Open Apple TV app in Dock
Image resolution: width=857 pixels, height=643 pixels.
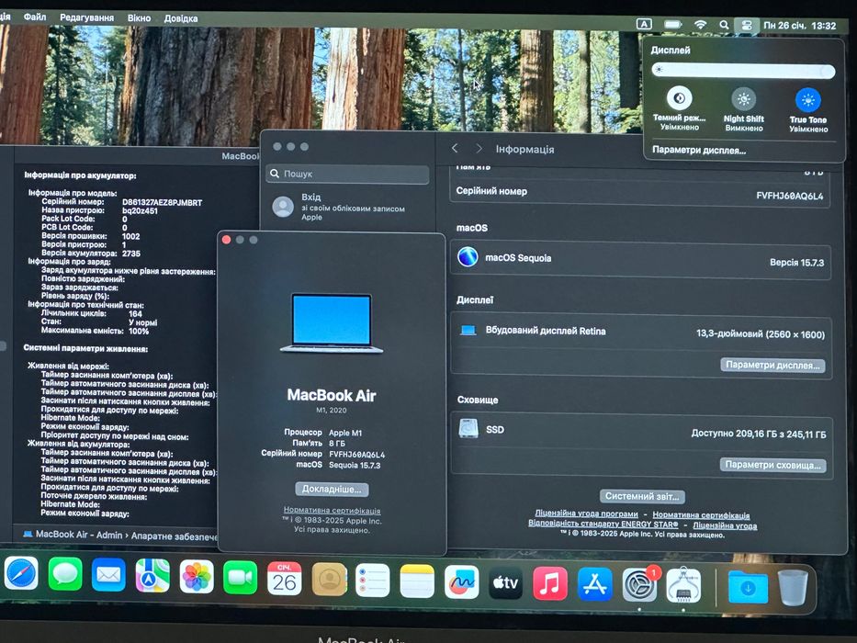pyautogui.click(x=505, y=583)
